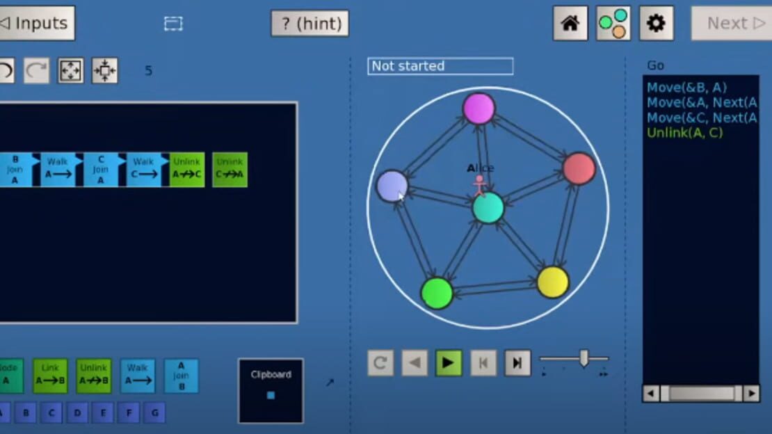Select the 'C join A' program block
Viewport: 772px width, 434px height.
[x=101, y=170]
